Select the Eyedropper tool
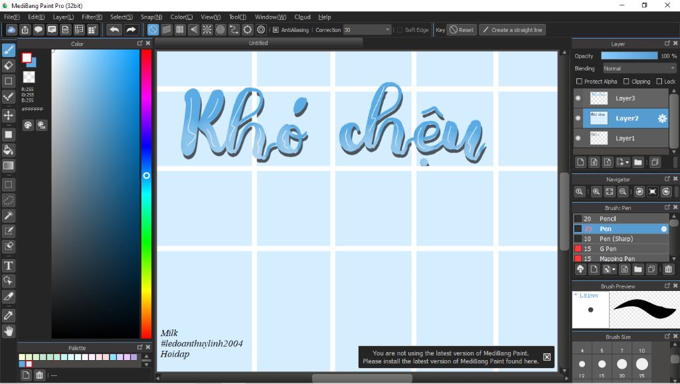Image resolution: width=680 pixels, height=384 pixels. [x=8, y=316]
